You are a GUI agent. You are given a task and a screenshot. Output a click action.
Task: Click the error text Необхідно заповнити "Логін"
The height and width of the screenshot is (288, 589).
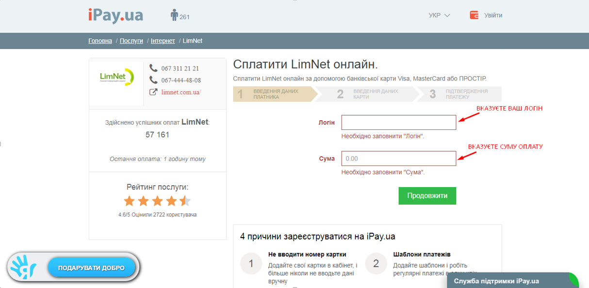click(x=383, y=136)
